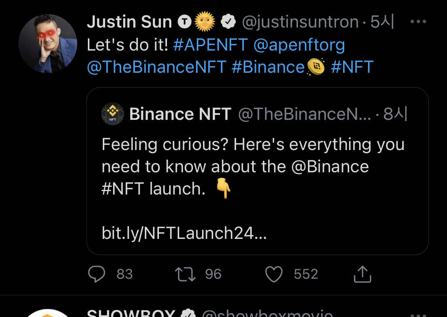
Task: Open the #Binance hashtag
Action: [x=268, y=67]
